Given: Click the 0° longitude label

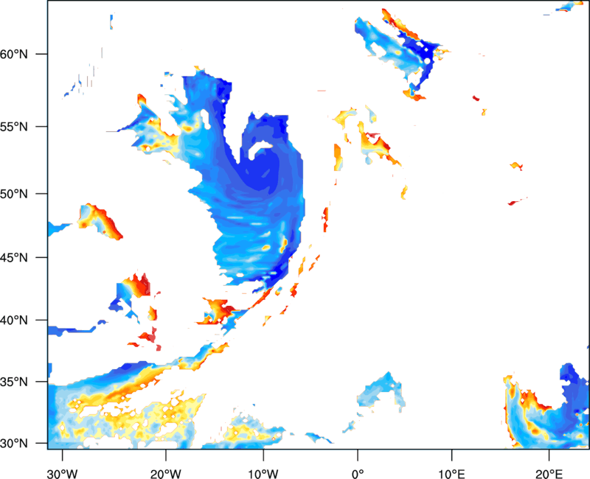Looking at the screenshot, I should coord(358,474).
